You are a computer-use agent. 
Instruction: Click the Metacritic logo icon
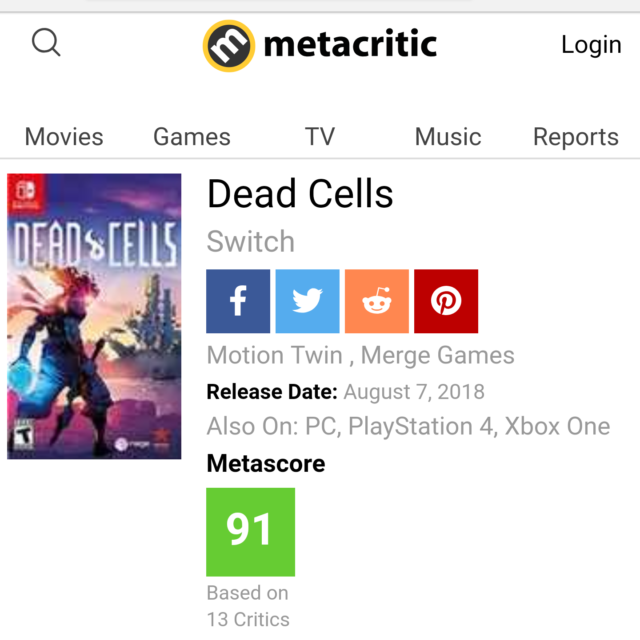point(229,46)
